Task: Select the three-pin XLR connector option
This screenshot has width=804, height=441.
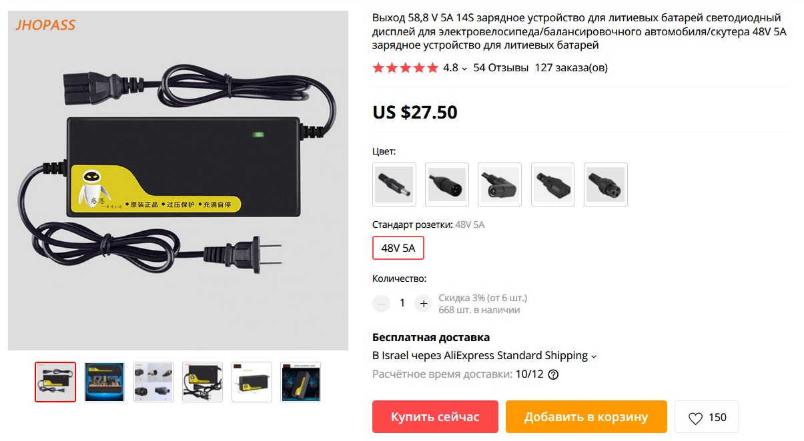Action: click(447, 185)
